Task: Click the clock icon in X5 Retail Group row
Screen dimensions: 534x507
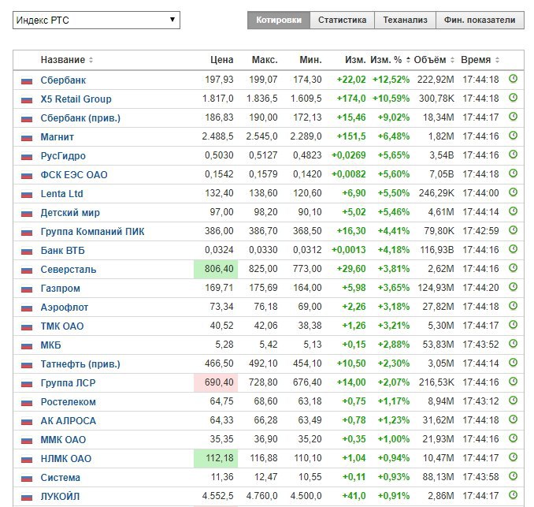Action: pyautogui.click(x=513, y=98)
